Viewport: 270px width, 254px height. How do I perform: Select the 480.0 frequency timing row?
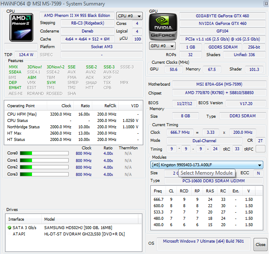[x=207, y=218]
